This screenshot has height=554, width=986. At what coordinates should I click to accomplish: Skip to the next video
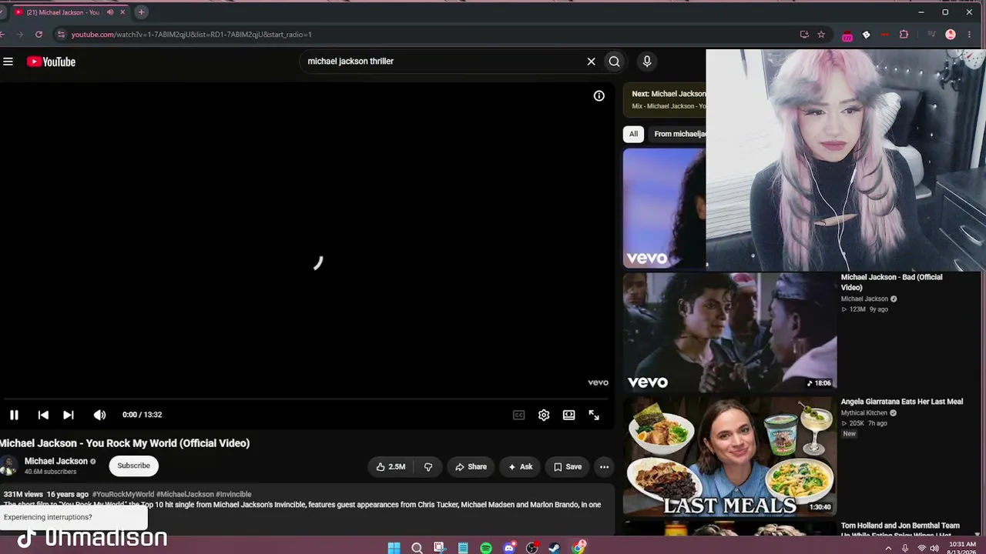point(69,415)
